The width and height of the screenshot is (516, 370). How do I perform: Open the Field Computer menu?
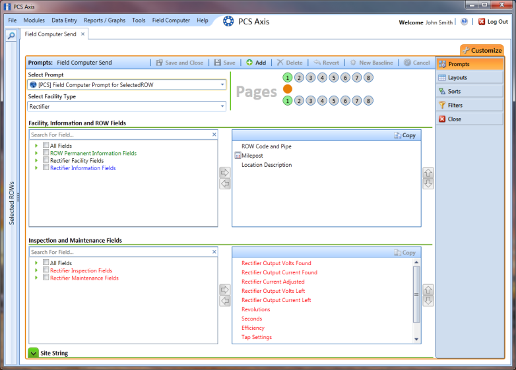point(171,20)
